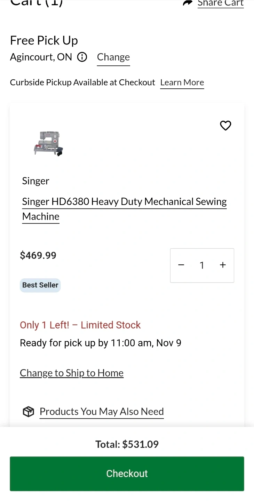Click the $469.99 item price

(x=38, y=255)
